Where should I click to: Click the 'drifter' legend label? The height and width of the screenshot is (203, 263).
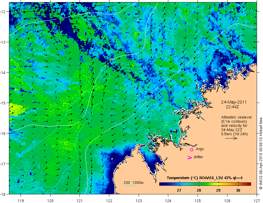tap(198, 157)
